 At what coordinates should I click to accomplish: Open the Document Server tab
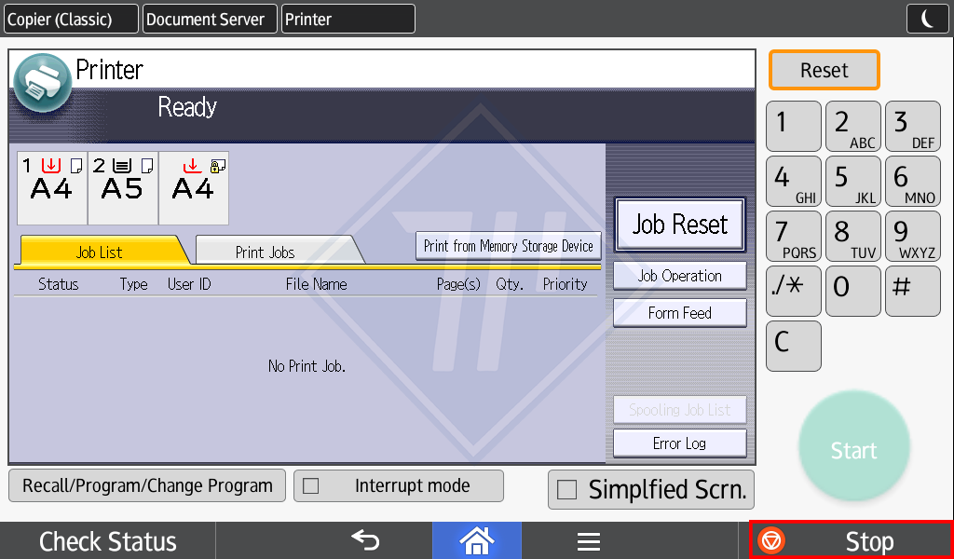pos(210,19)
